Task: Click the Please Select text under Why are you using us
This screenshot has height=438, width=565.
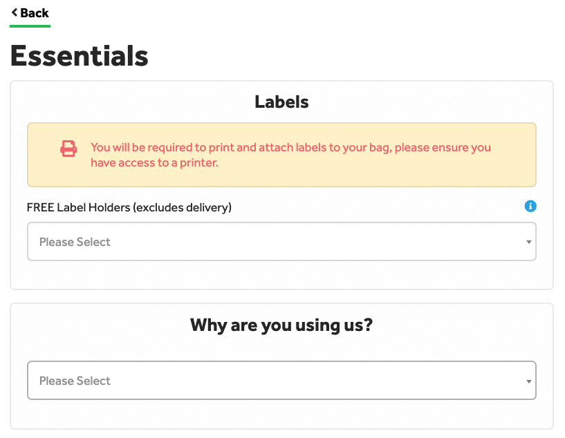Action: 75,381
